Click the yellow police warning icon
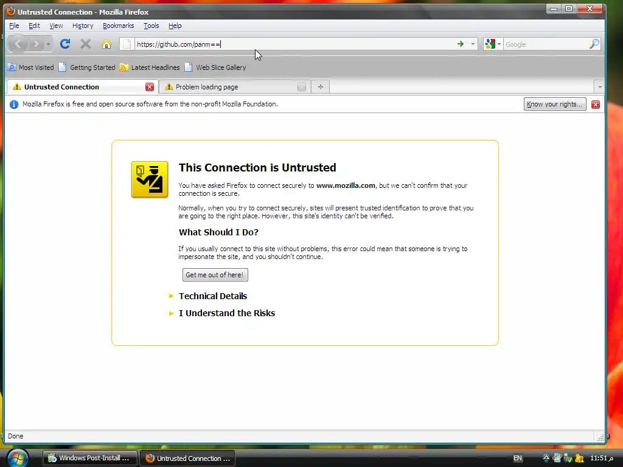 coord(150,179)
